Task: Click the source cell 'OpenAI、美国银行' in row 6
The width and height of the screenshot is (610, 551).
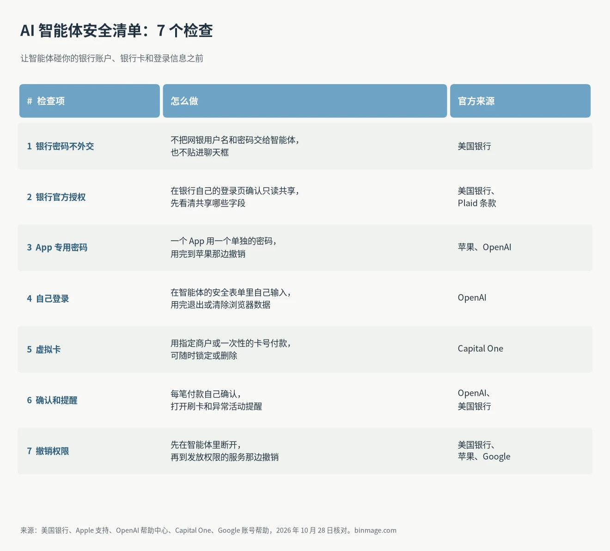Action: [475, 400]
